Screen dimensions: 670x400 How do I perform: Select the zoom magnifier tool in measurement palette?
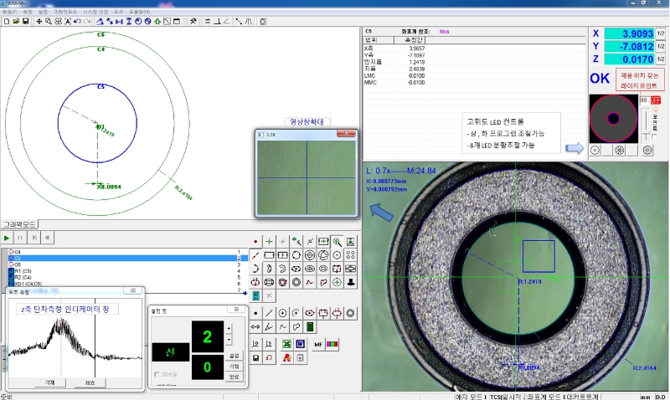(337, 241)
